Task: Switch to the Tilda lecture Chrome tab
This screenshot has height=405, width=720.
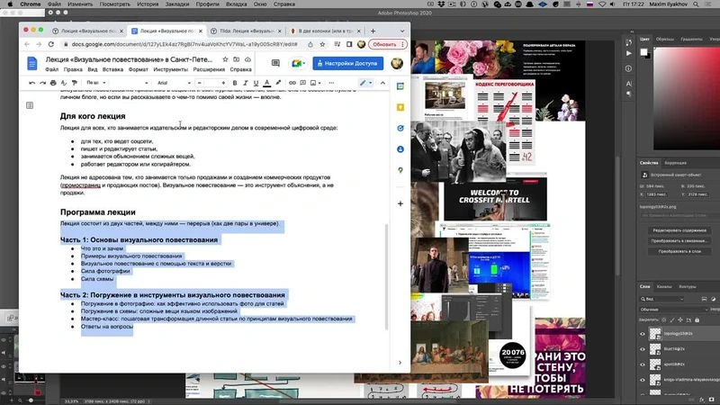Action: [246, 31]
